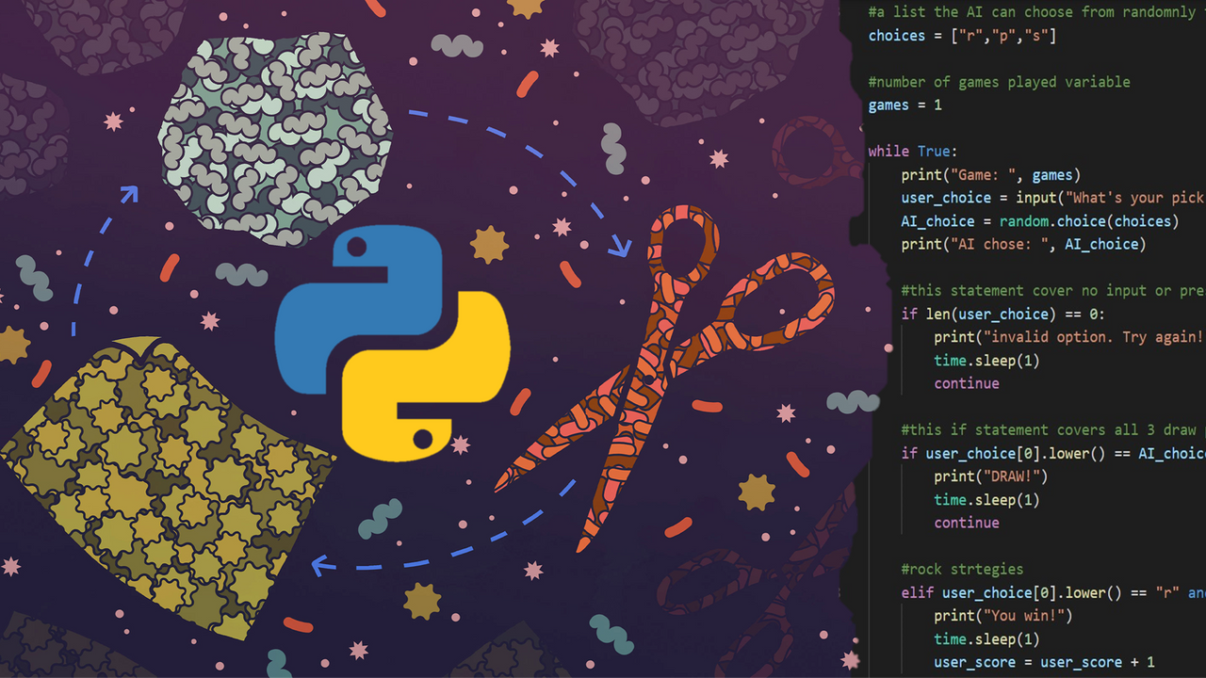Select the line choices = ["r","p","s"]

pyautogui.click(x=961, y=35)
